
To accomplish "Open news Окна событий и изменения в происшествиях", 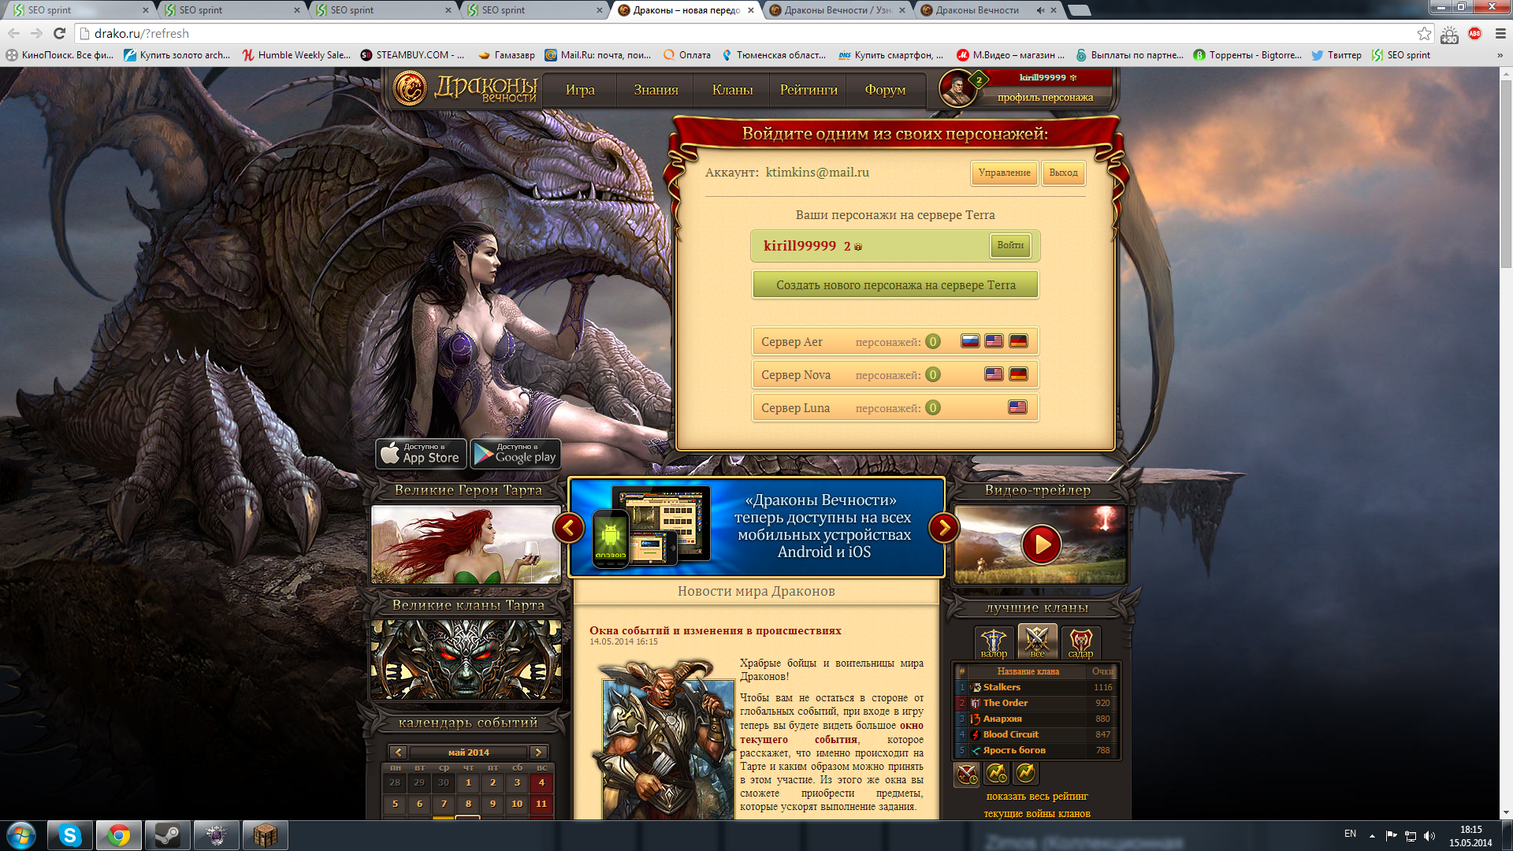I will 715,630.
